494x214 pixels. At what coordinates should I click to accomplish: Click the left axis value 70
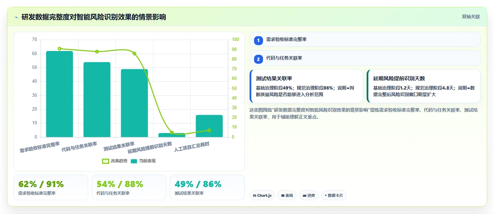pyautogui.click(x=34, y=40)
